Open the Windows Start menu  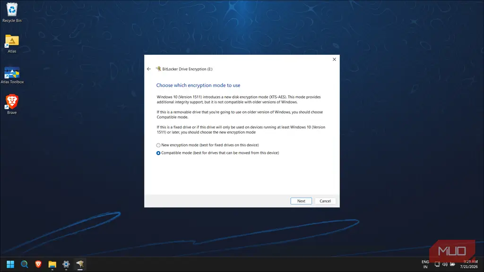[10, 264]
